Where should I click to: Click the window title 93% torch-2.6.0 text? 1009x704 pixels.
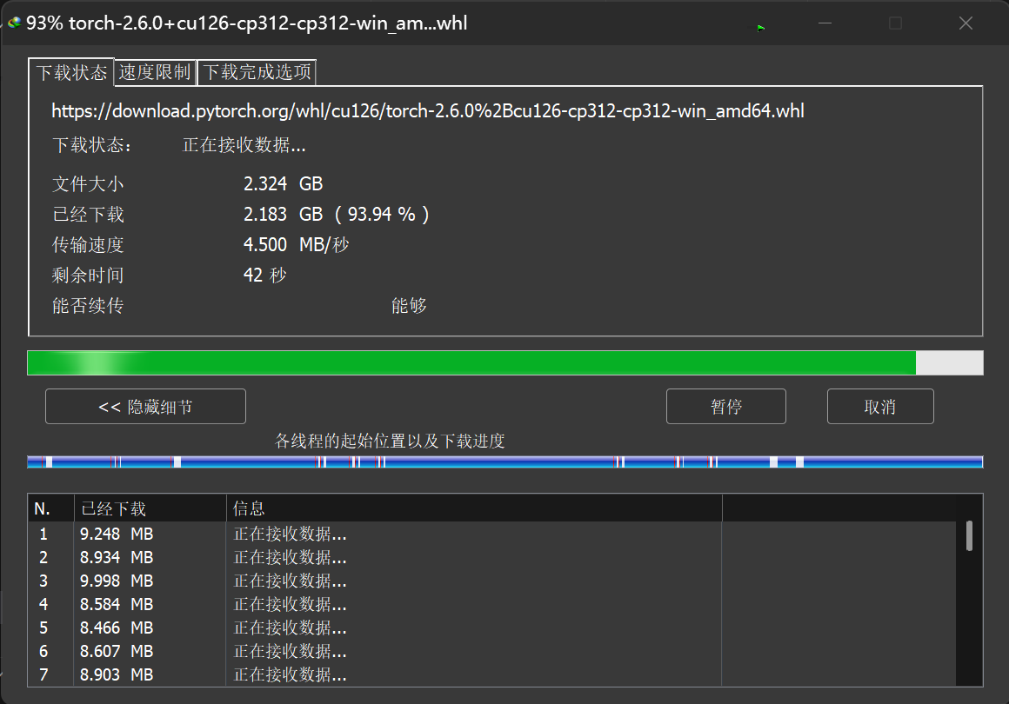(246, 23)
